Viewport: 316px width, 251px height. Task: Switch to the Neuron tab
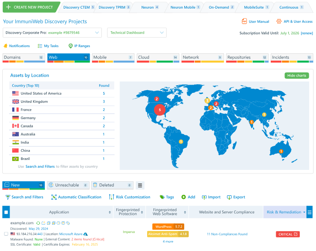[149, 7]
